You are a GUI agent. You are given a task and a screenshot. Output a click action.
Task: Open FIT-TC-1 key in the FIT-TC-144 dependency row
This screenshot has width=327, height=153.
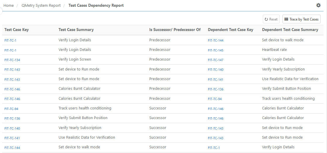(x=10, y=40)
